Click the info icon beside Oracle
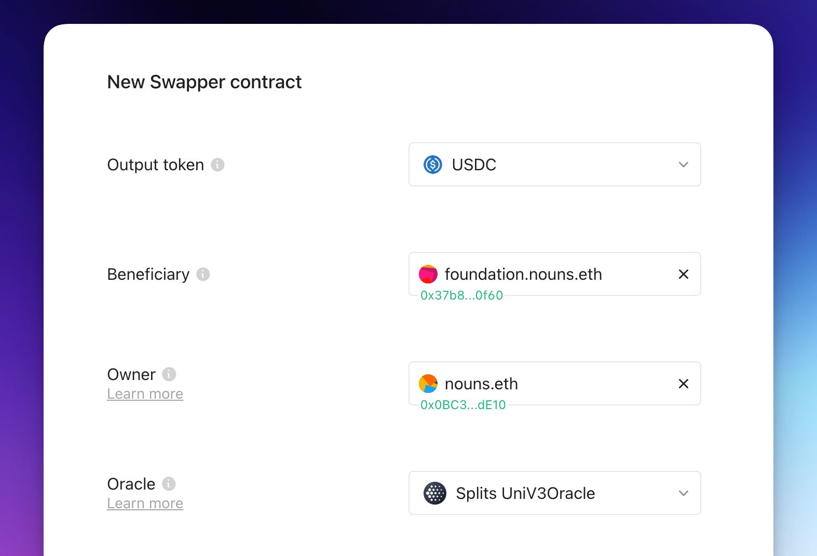 (x=169, y=483)
